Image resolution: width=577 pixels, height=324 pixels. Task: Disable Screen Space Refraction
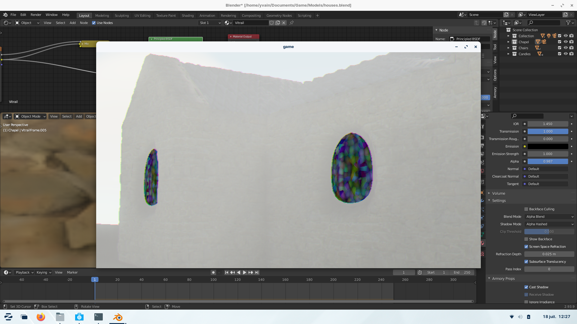(527, 247)
